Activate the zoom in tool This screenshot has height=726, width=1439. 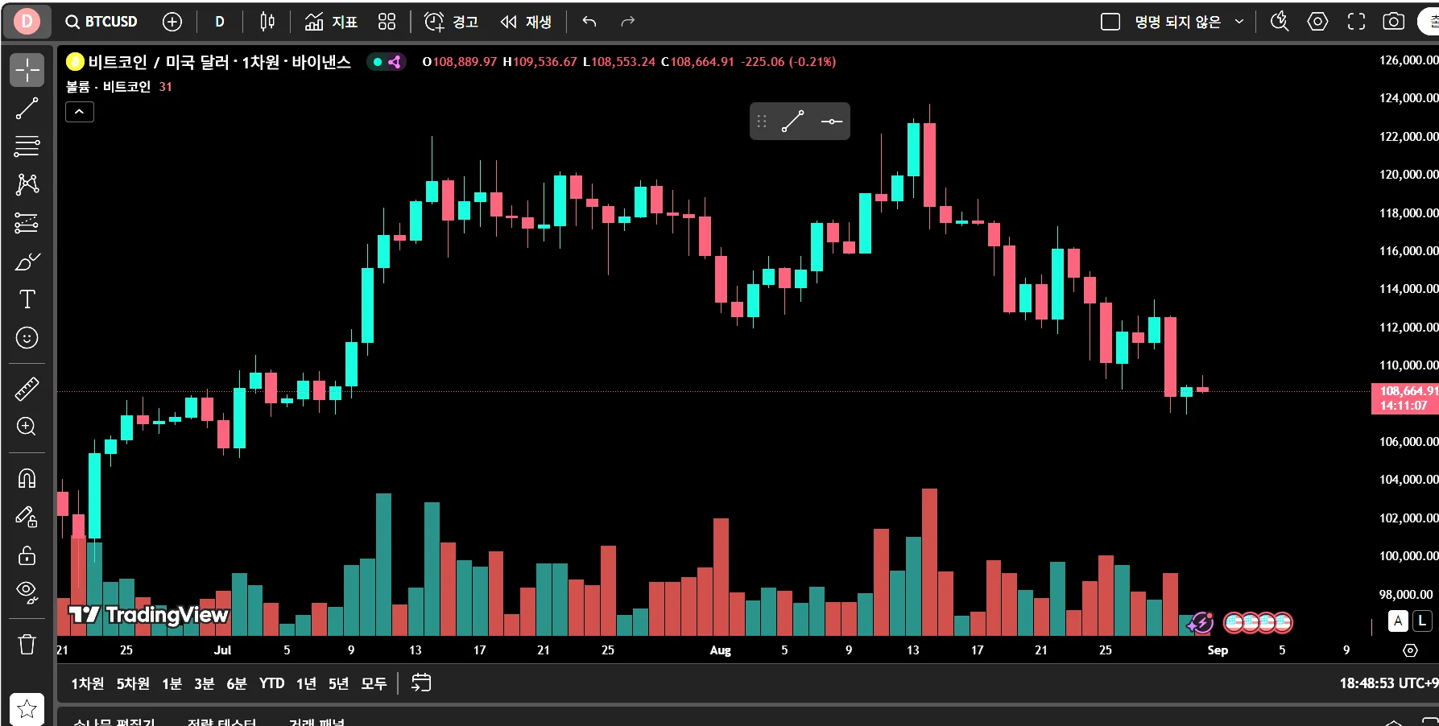point(27,427)
